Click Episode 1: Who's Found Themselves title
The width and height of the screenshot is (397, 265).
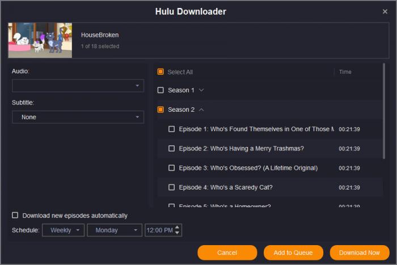pos(256,129)
